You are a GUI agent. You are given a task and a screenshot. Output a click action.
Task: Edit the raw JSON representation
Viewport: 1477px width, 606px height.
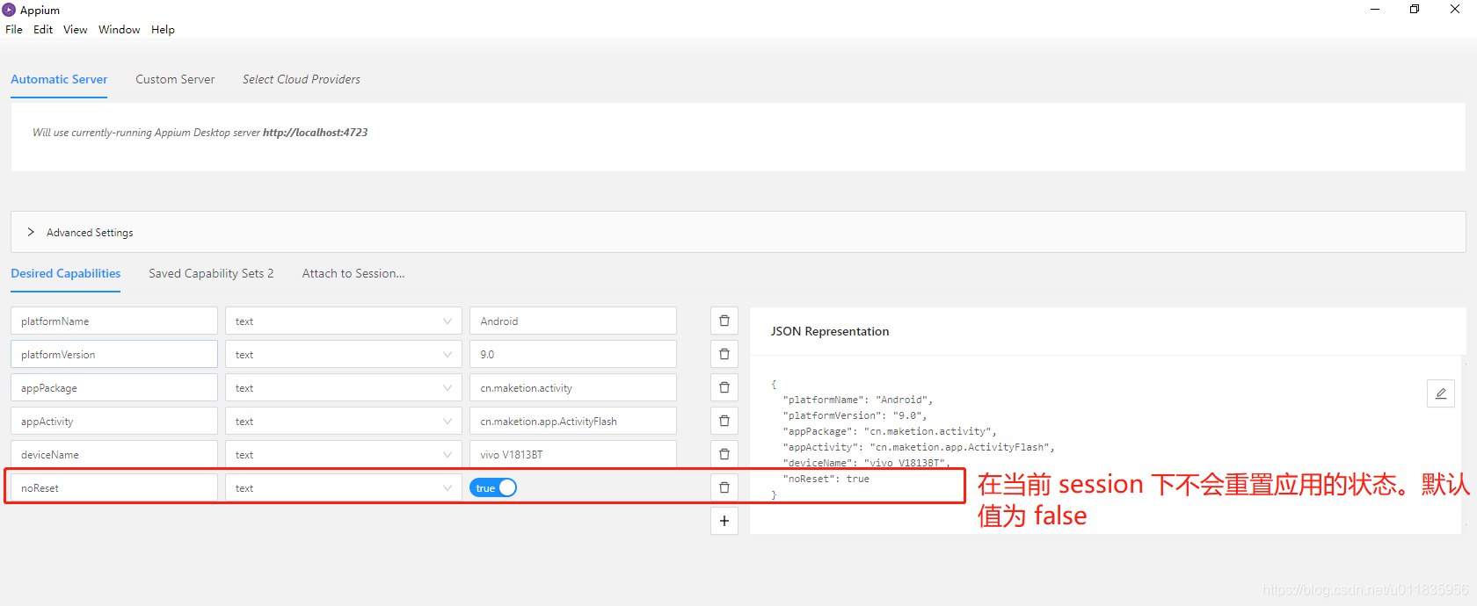point(1441,393)
